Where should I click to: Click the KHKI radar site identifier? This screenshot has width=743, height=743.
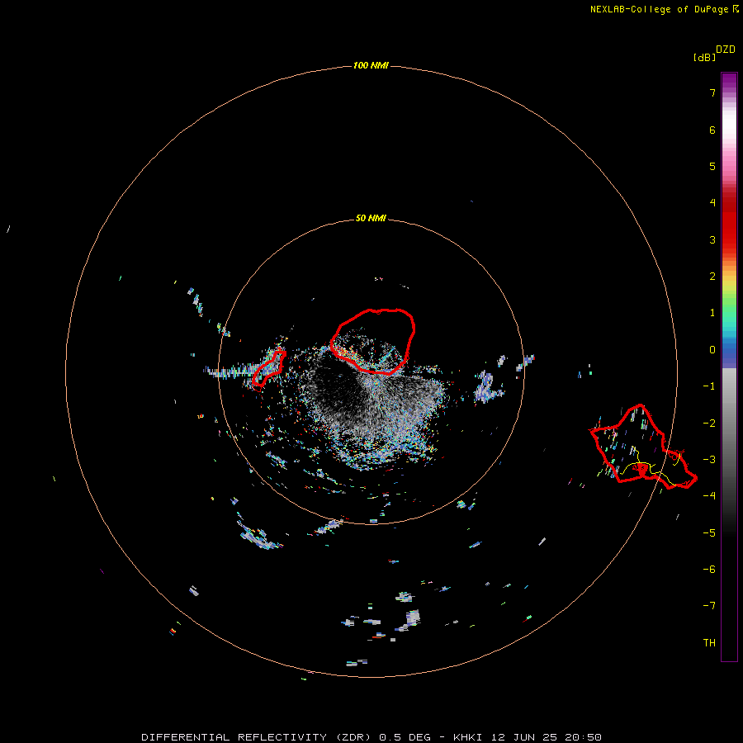tap(467, 737)
